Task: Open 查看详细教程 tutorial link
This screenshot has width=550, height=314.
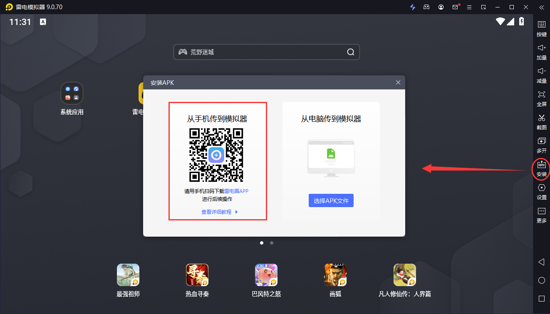Action: click(x=219, y=212)
